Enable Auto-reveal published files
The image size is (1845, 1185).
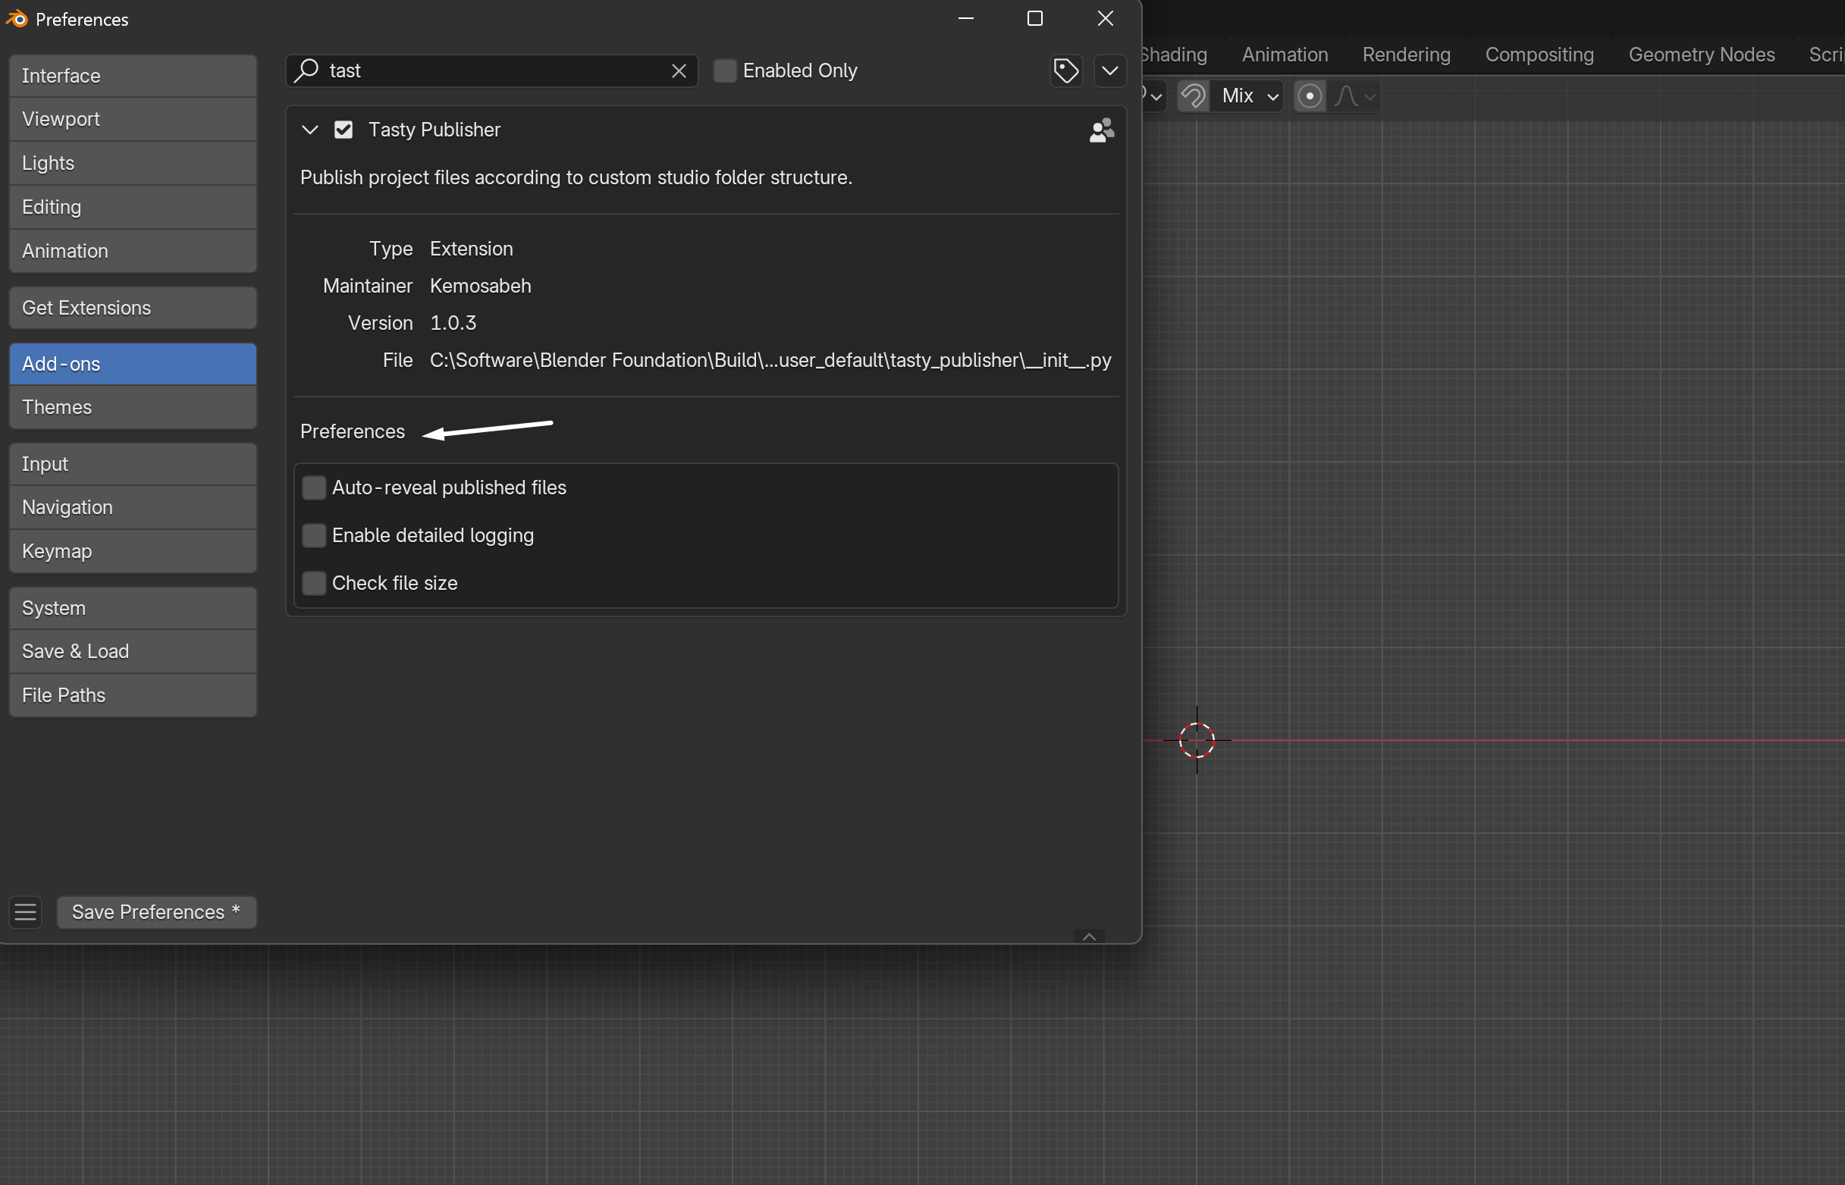[313, 487]
